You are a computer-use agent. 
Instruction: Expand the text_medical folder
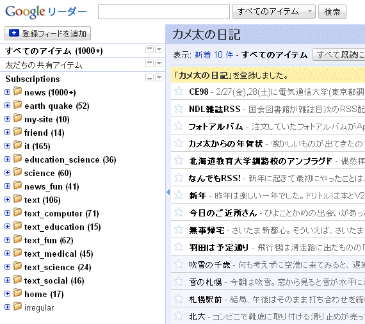point(8,253)
